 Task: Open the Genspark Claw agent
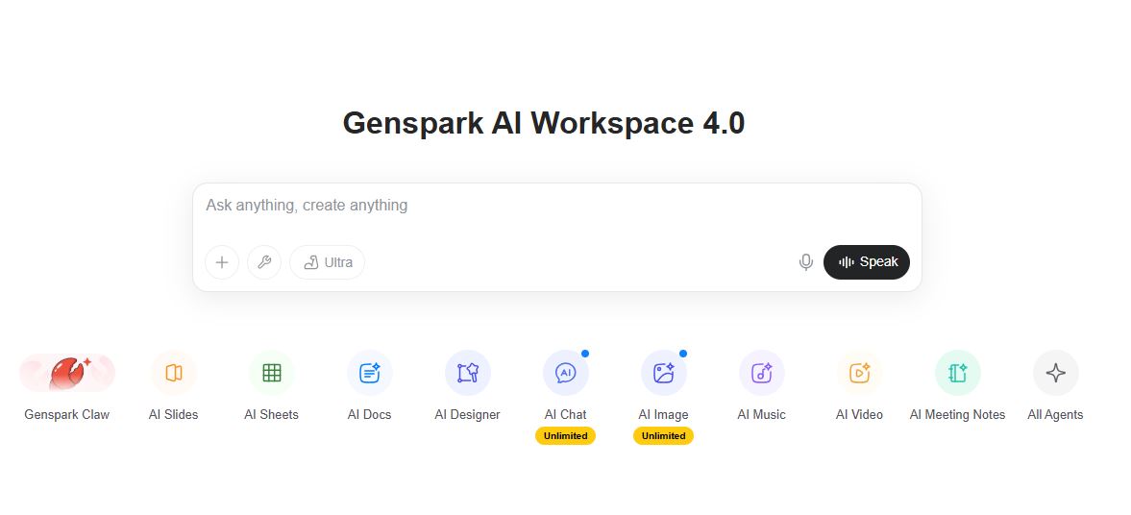(67, 373)
